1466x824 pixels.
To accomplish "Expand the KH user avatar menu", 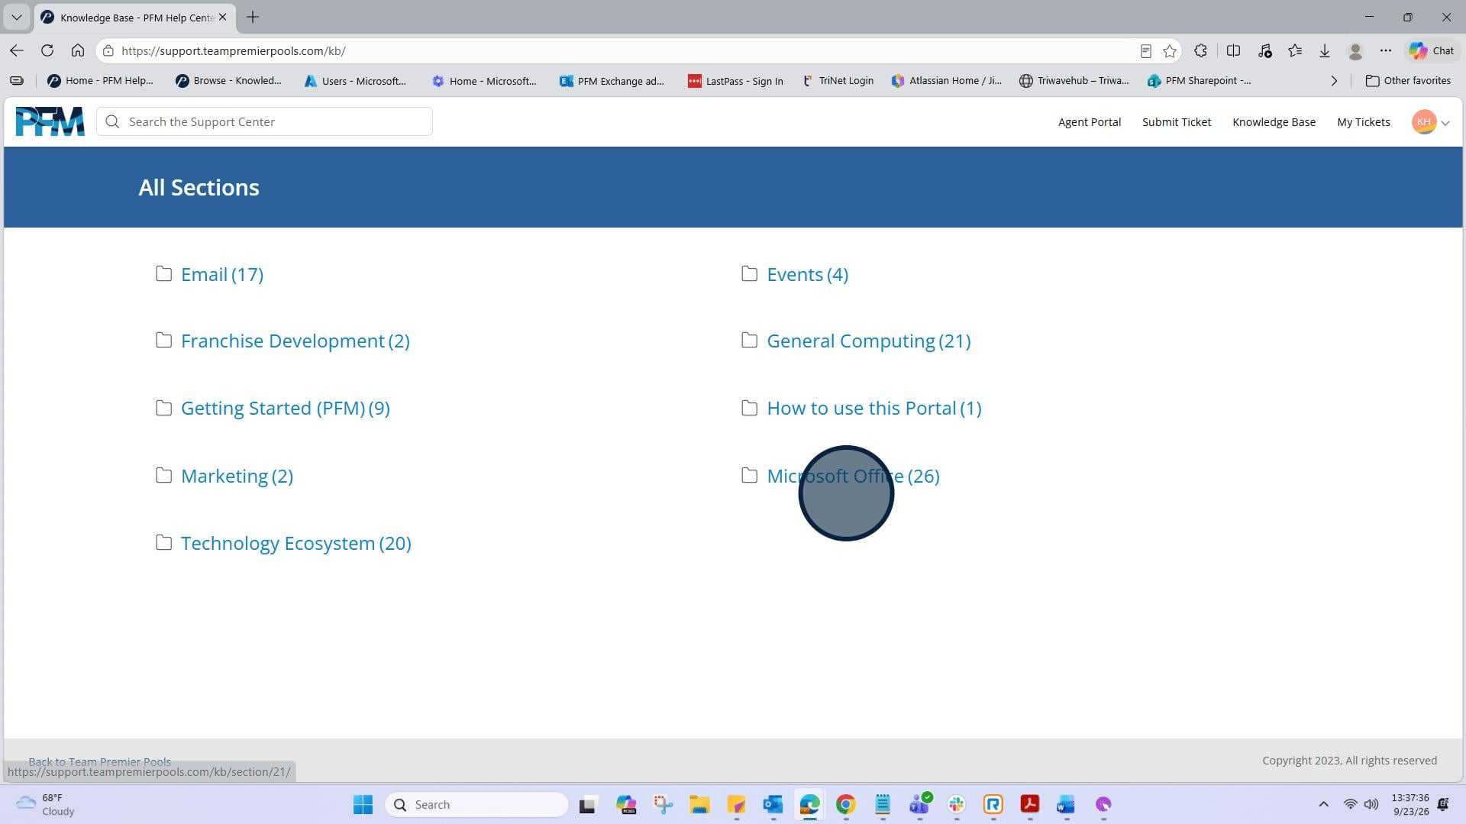I will [x=1430, y=122].
